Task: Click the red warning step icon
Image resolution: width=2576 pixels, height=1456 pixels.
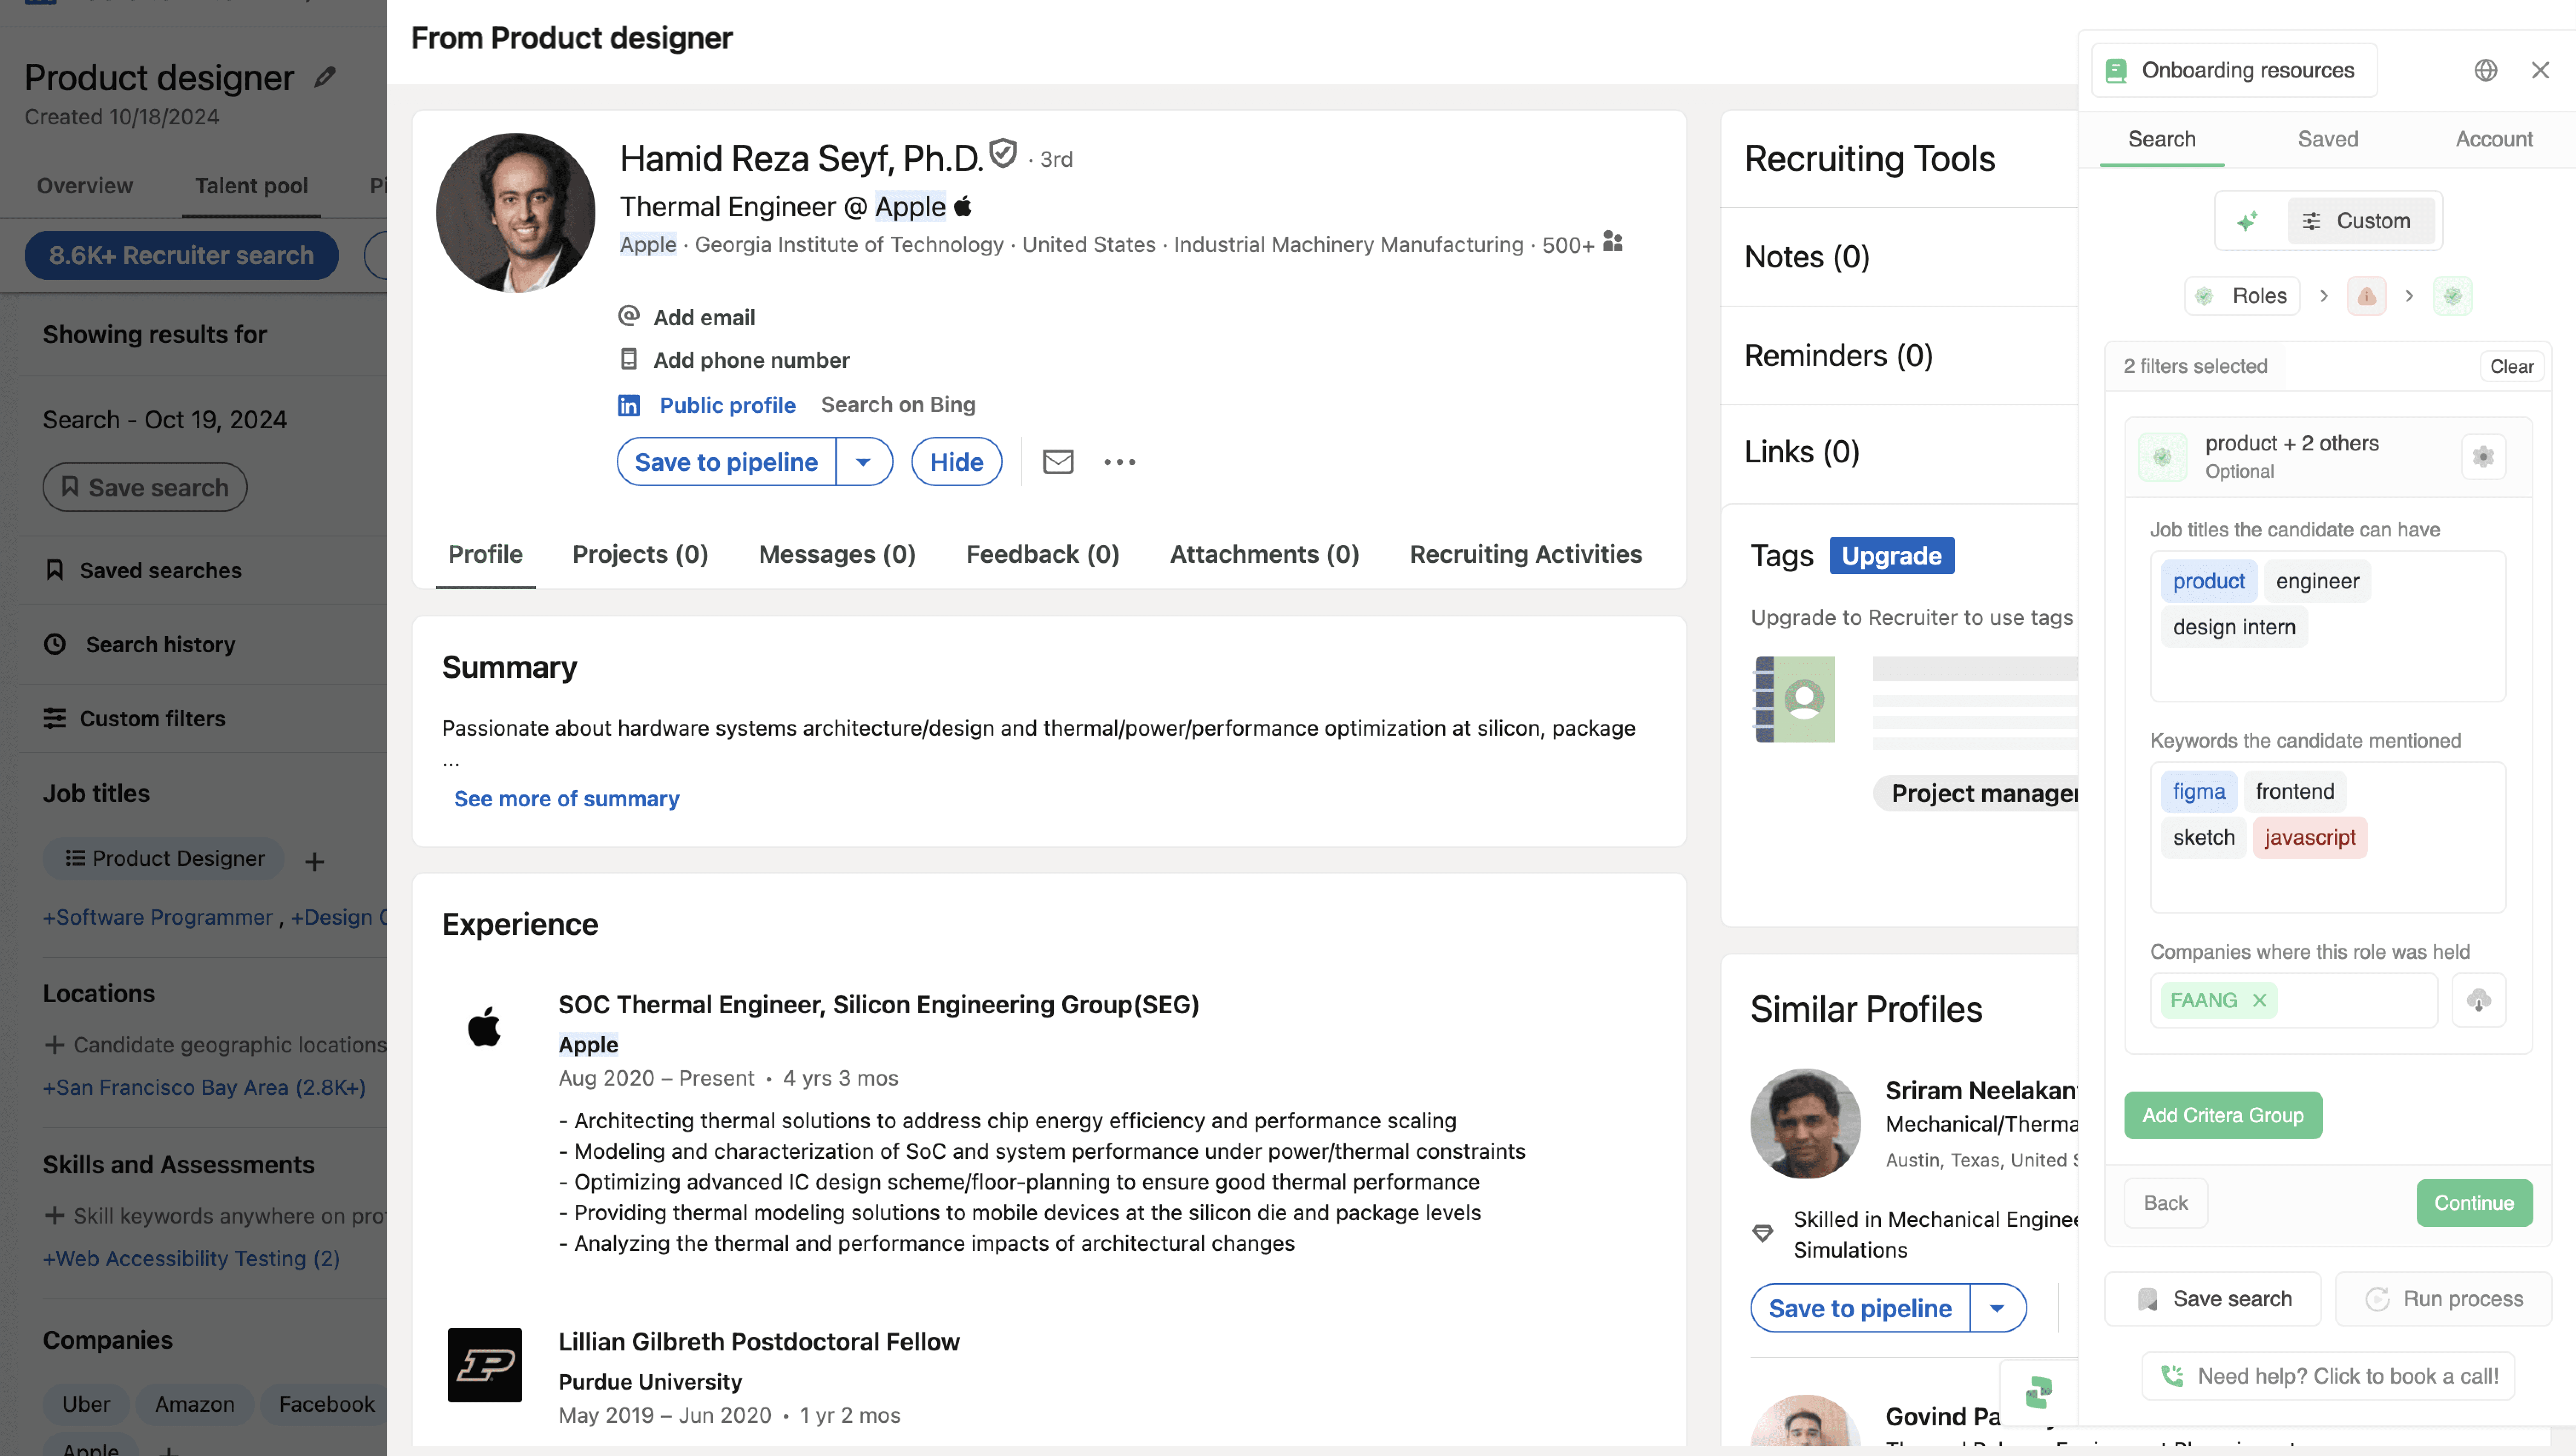Action: point(2366,296)
